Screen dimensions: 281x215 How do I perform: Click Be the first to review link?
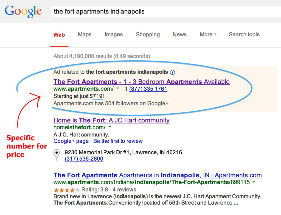pos(118,141)
